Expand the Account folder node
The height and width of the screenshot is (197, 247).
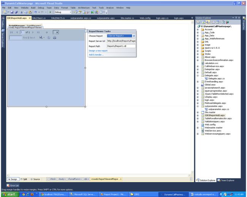(x=198, y=30)
